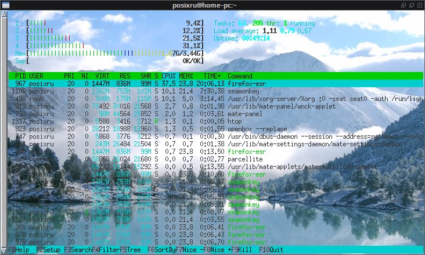This screenshot has height=255, width=425.
Task: Select the mate-multiload-applet process row
Action: [x=216, y=167]
